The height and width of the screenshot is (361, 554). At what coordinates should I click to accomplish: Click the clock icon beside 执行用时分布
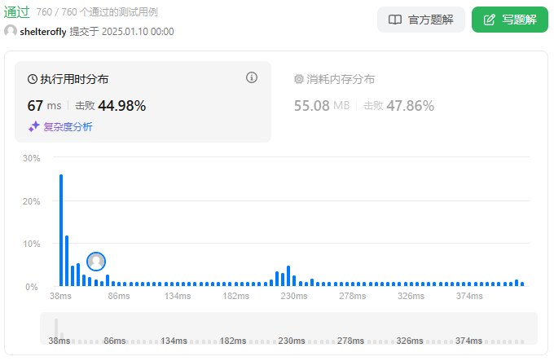click(33, 79)
